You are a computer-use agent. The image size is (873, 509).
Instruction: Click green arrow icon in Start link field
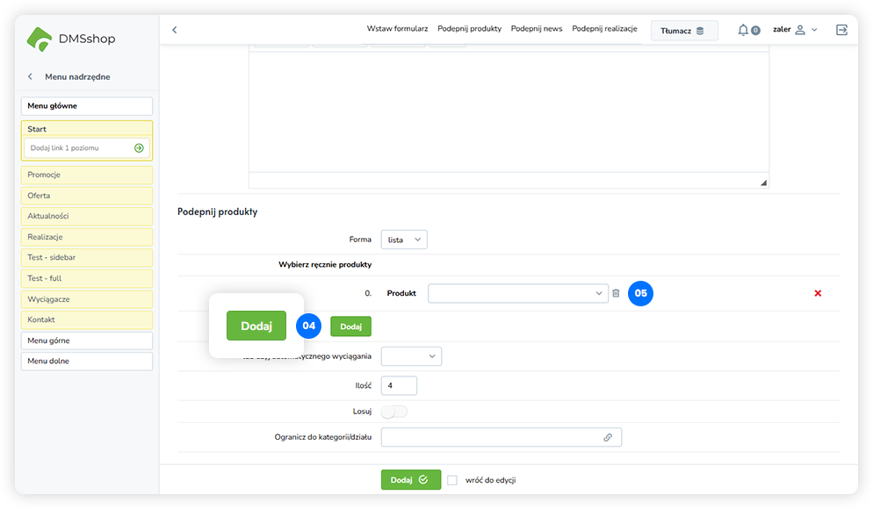[139, 148]
